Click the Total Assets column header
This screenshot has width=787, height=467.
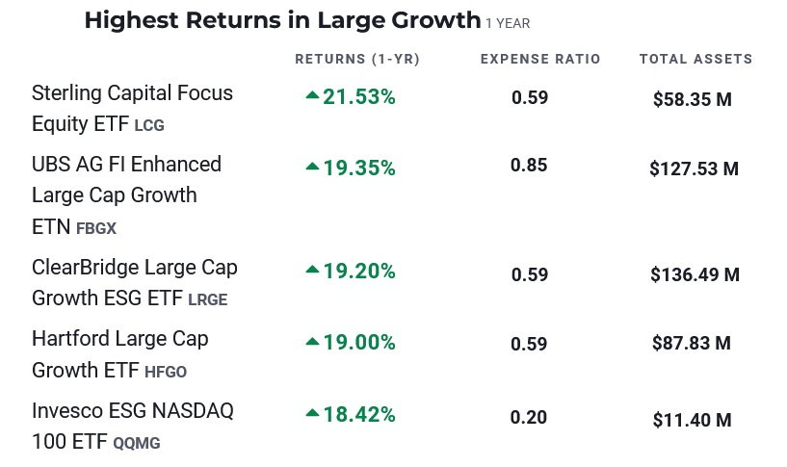click(x=695, y=59)
